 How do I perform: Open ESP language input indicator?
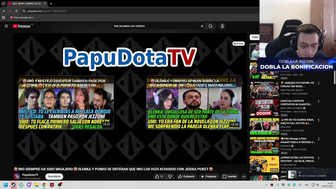click(307, 185)
